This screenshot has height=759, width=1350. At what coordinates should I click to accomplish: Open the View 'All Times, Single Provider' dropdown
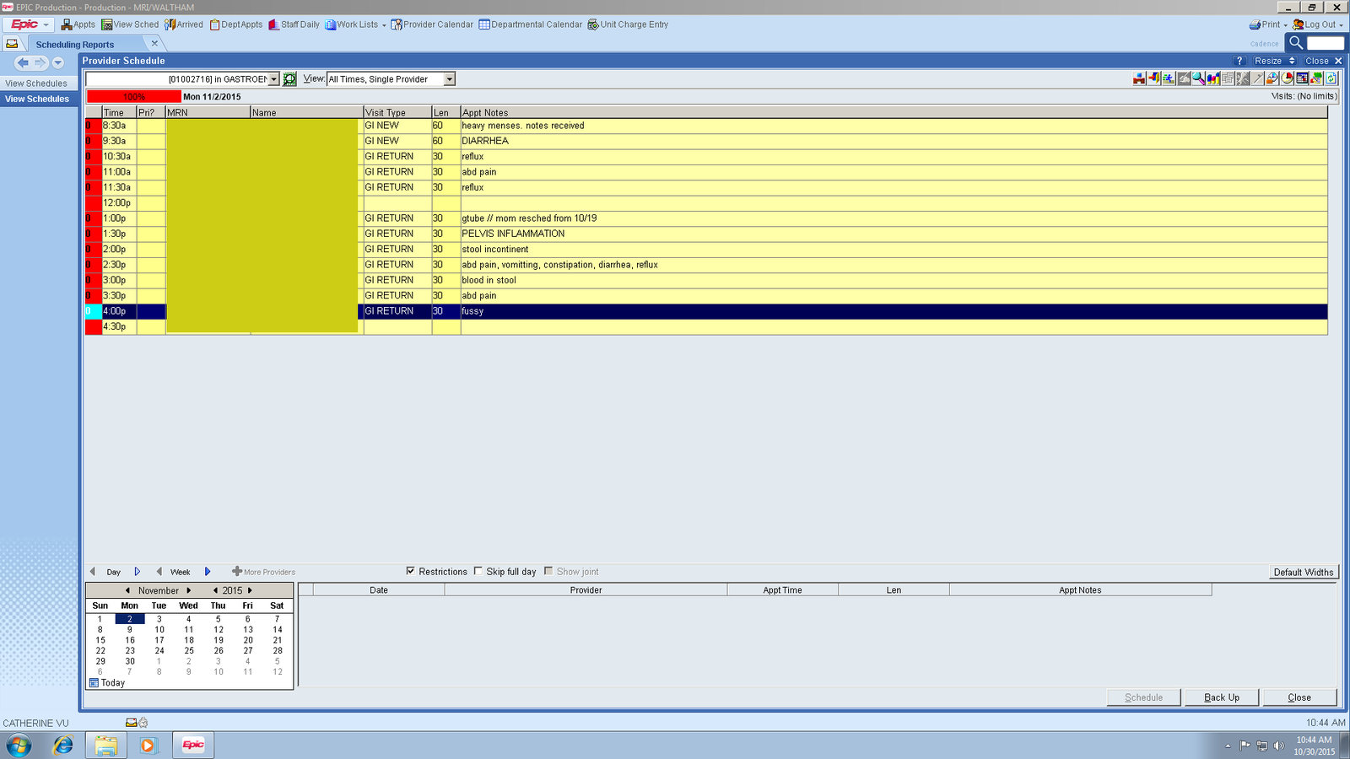tap(450, 79)
